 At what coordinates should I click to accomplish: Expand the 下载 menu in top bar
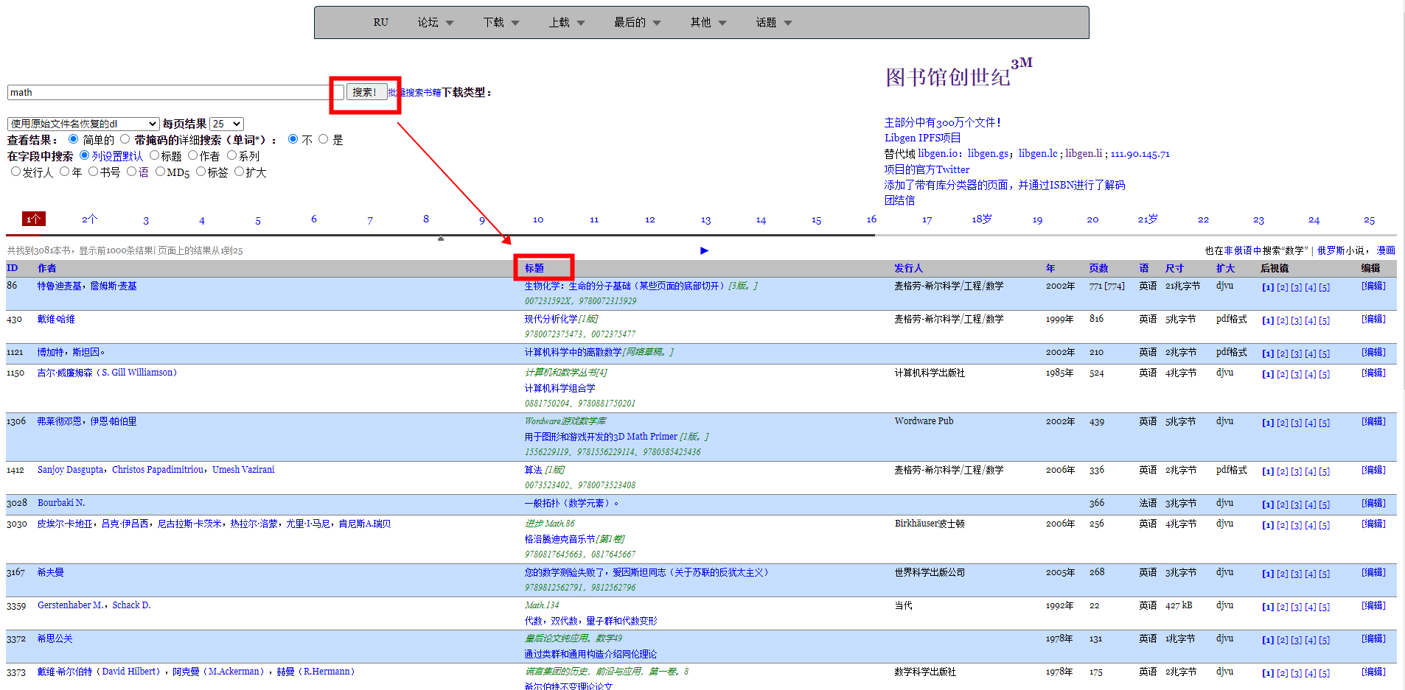coord(501,23)
